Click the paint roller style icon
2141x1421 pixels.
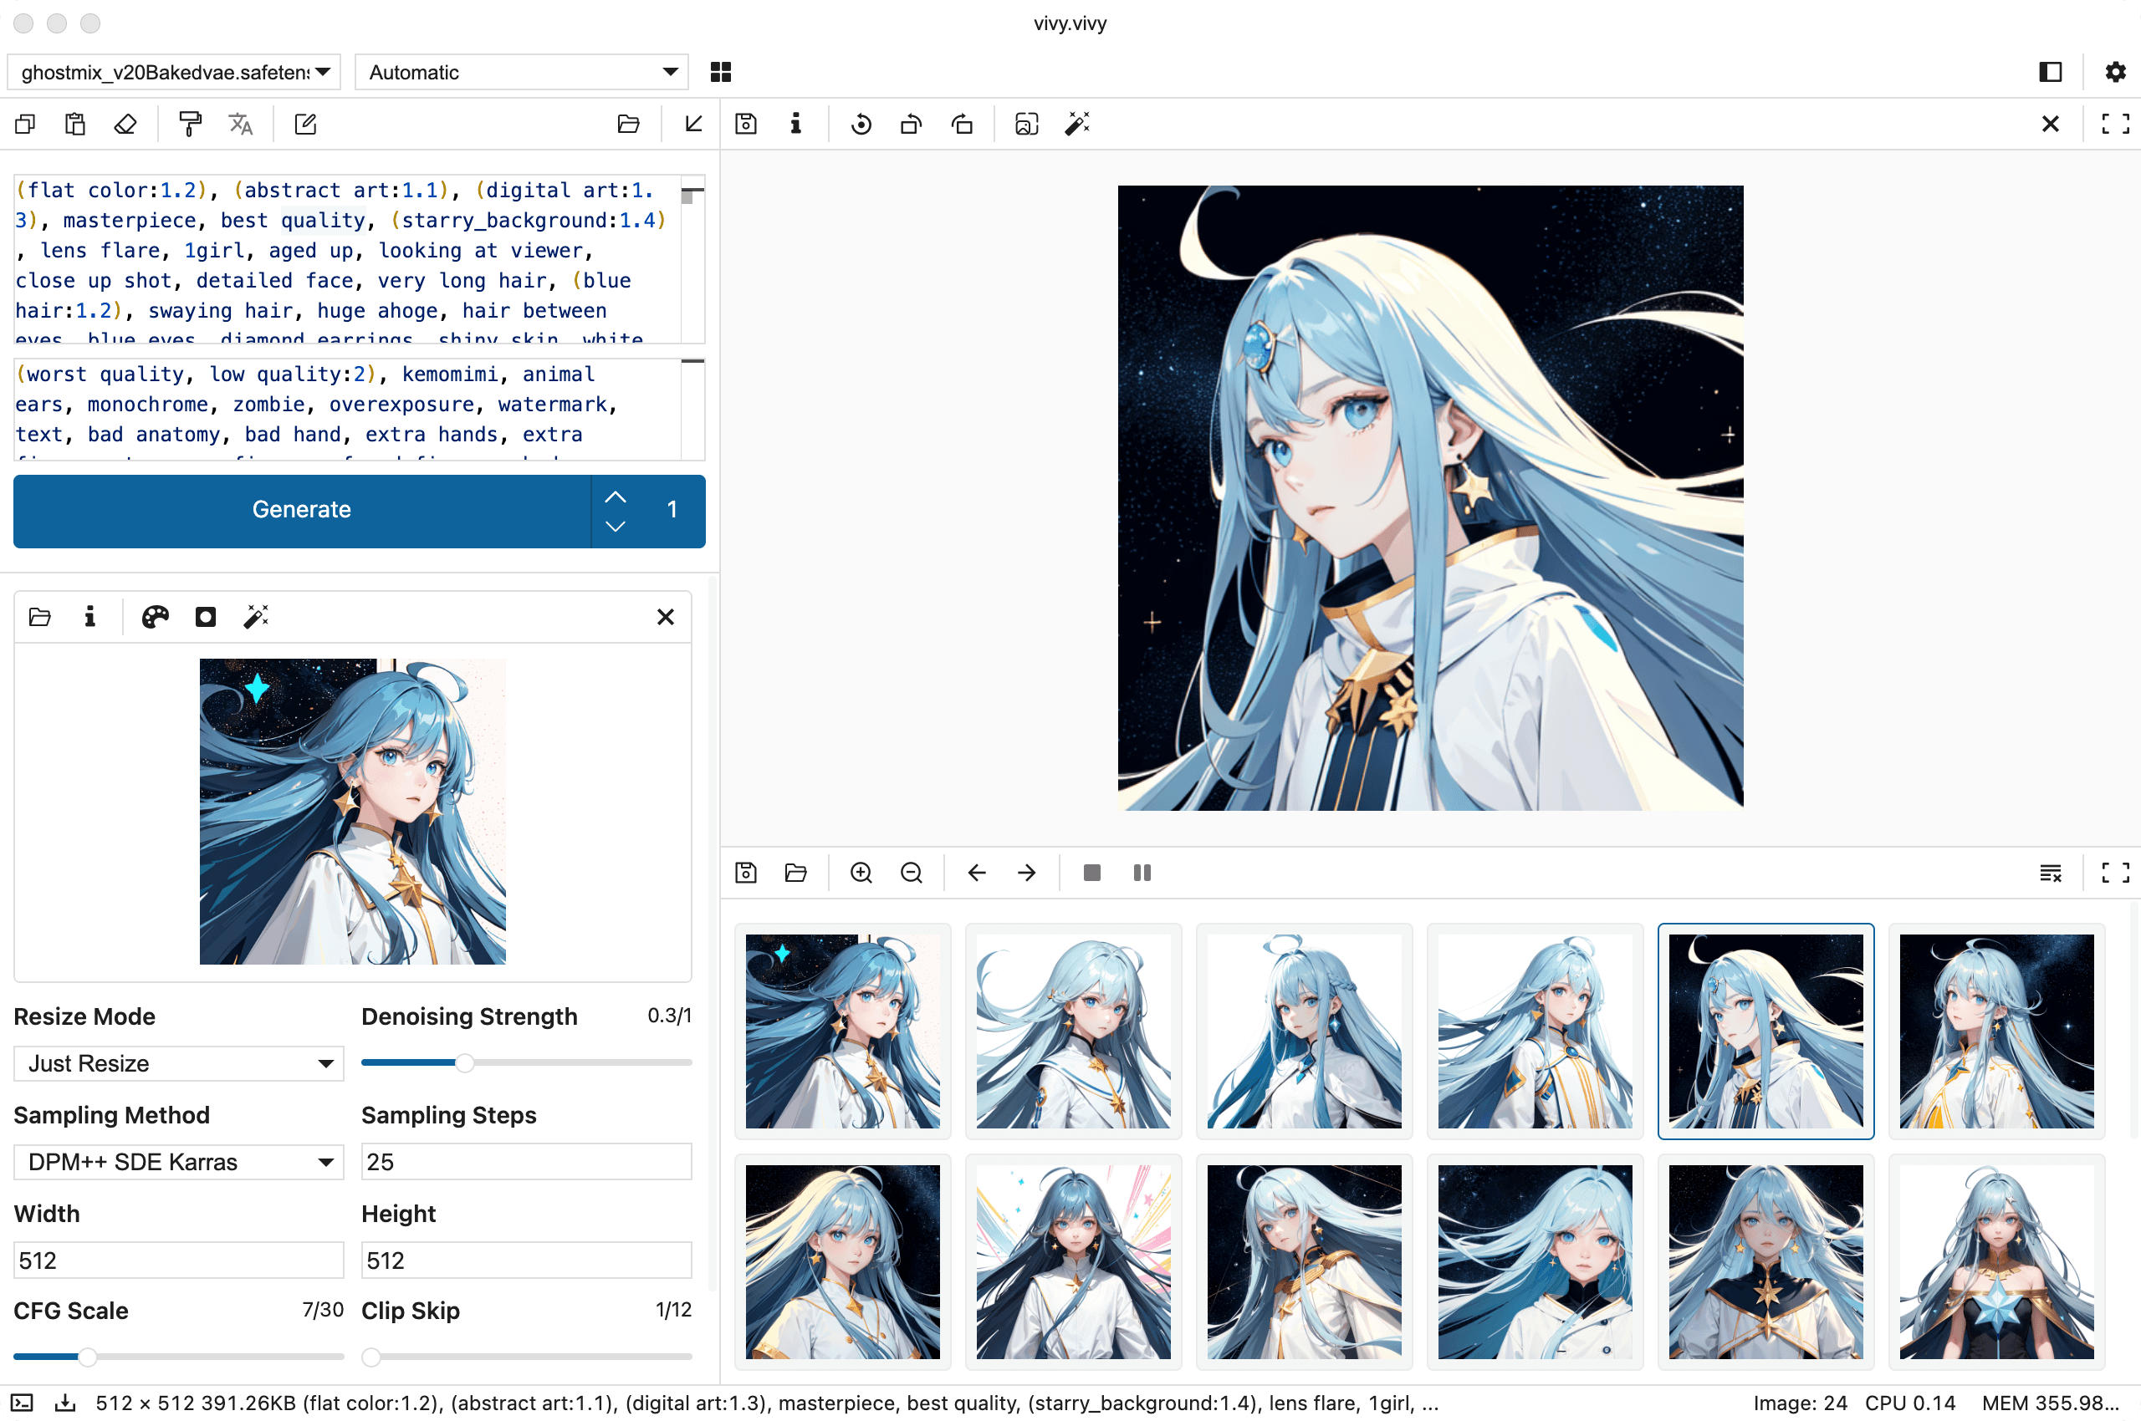click(x=190, y=125)
